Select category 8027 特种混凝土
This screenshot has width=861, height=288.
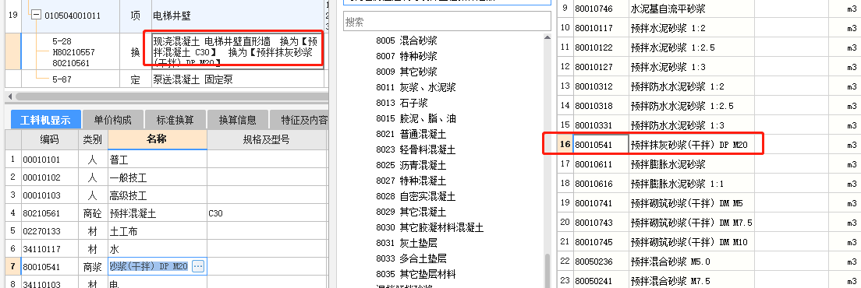411,181
